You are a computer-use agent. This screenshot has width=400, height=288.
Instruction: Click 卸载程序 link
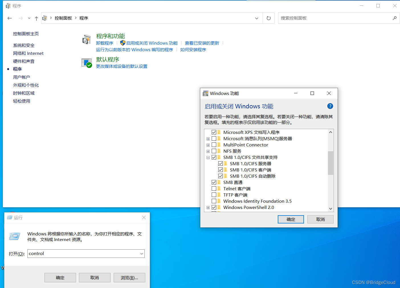105,43
